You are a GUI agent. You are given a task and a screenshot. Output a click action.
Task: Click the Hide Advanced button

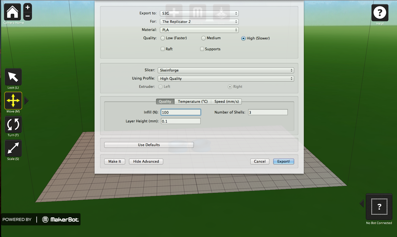(x=146, y=161)
